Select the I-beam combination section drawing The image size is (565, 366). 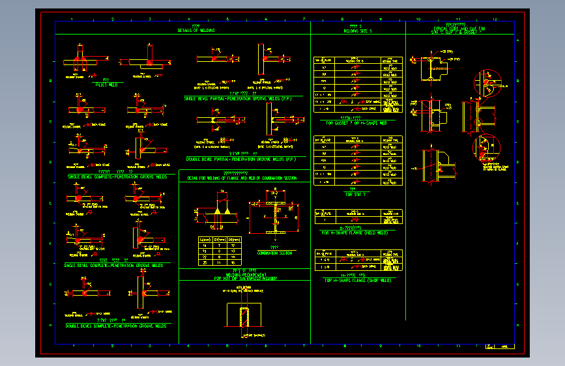tap(274, 215)
